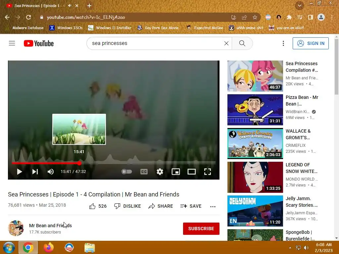Open Jelly Jamm Scary Stories thumbnail

[x=255, y=211]
